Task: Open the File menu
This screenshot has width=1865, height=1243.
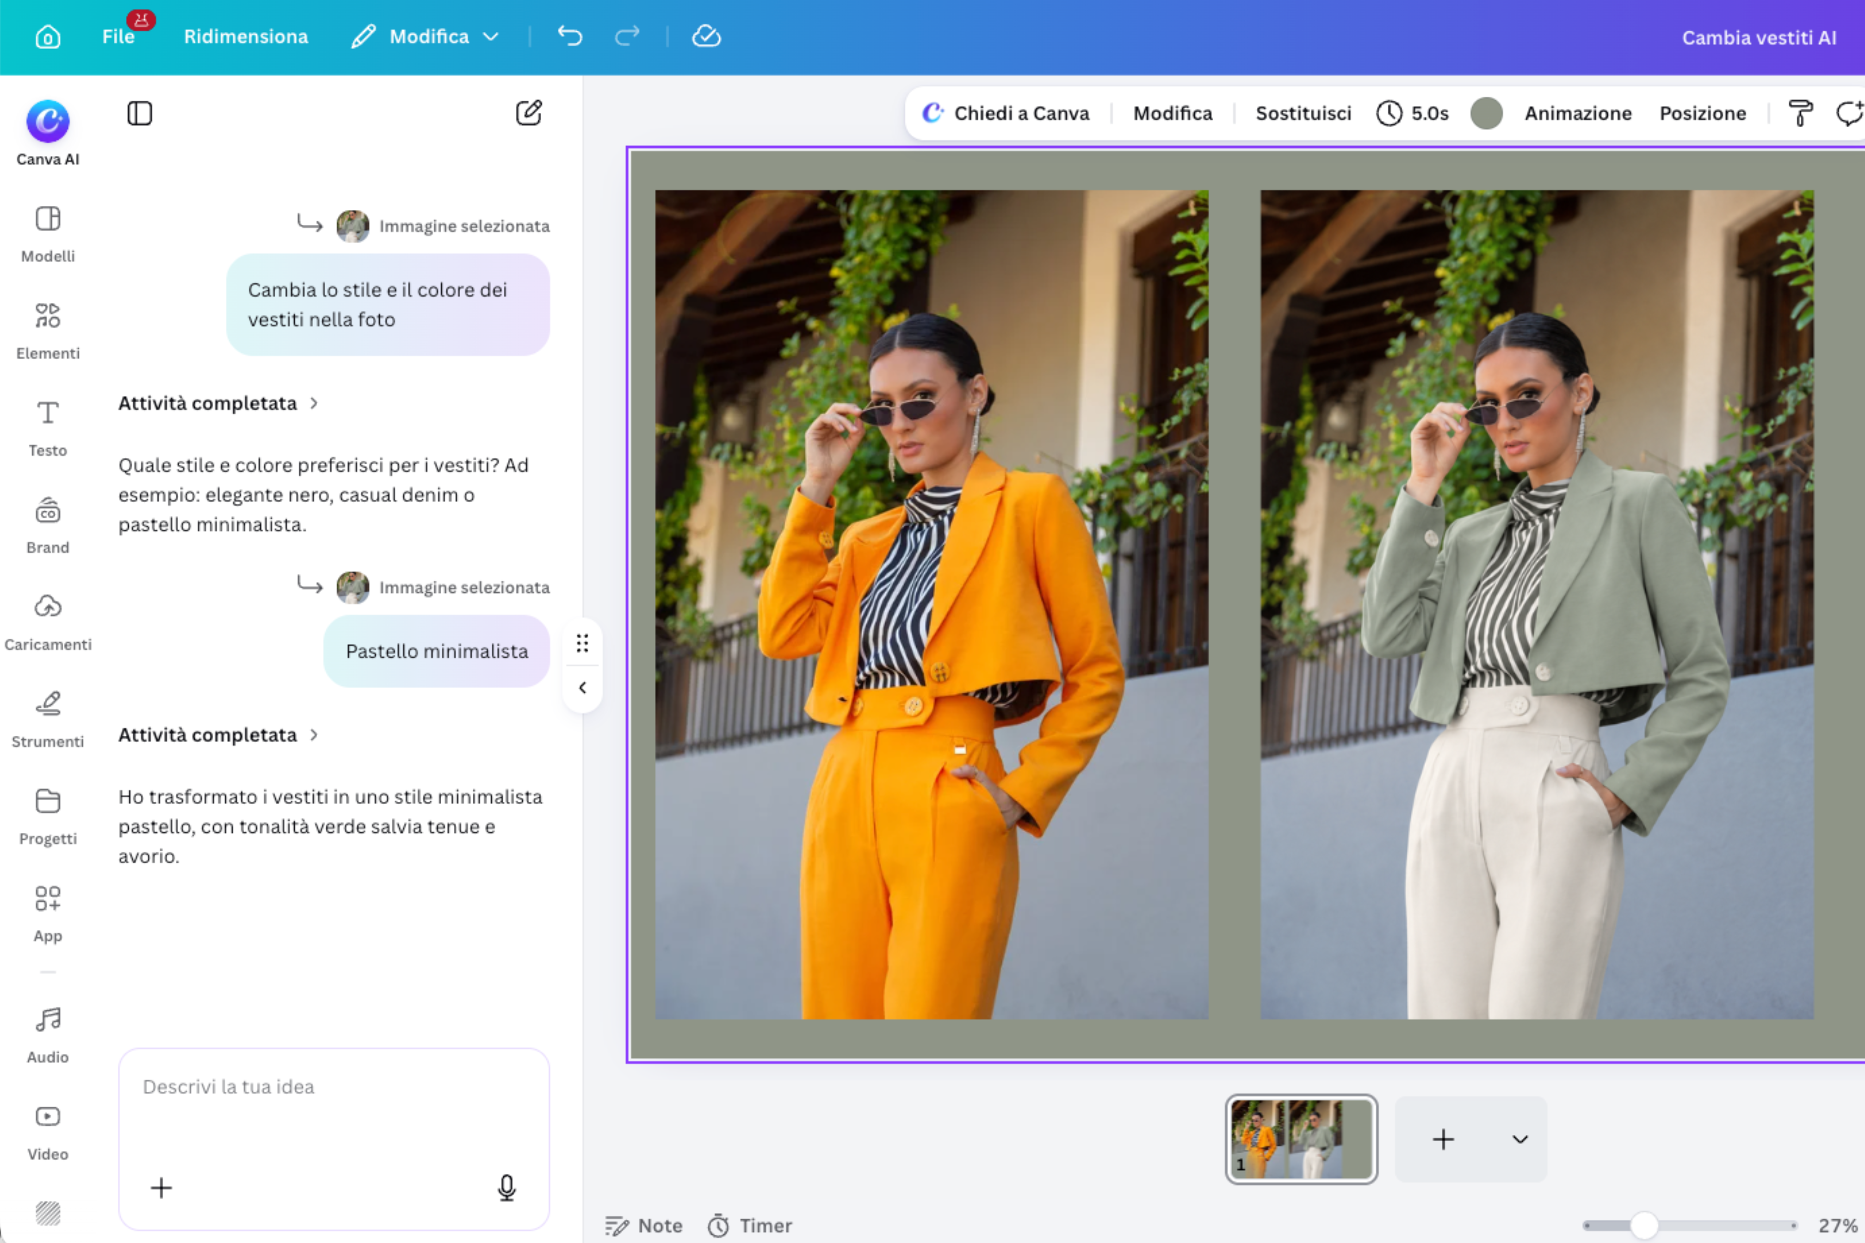Action: (x=118, y=37)
